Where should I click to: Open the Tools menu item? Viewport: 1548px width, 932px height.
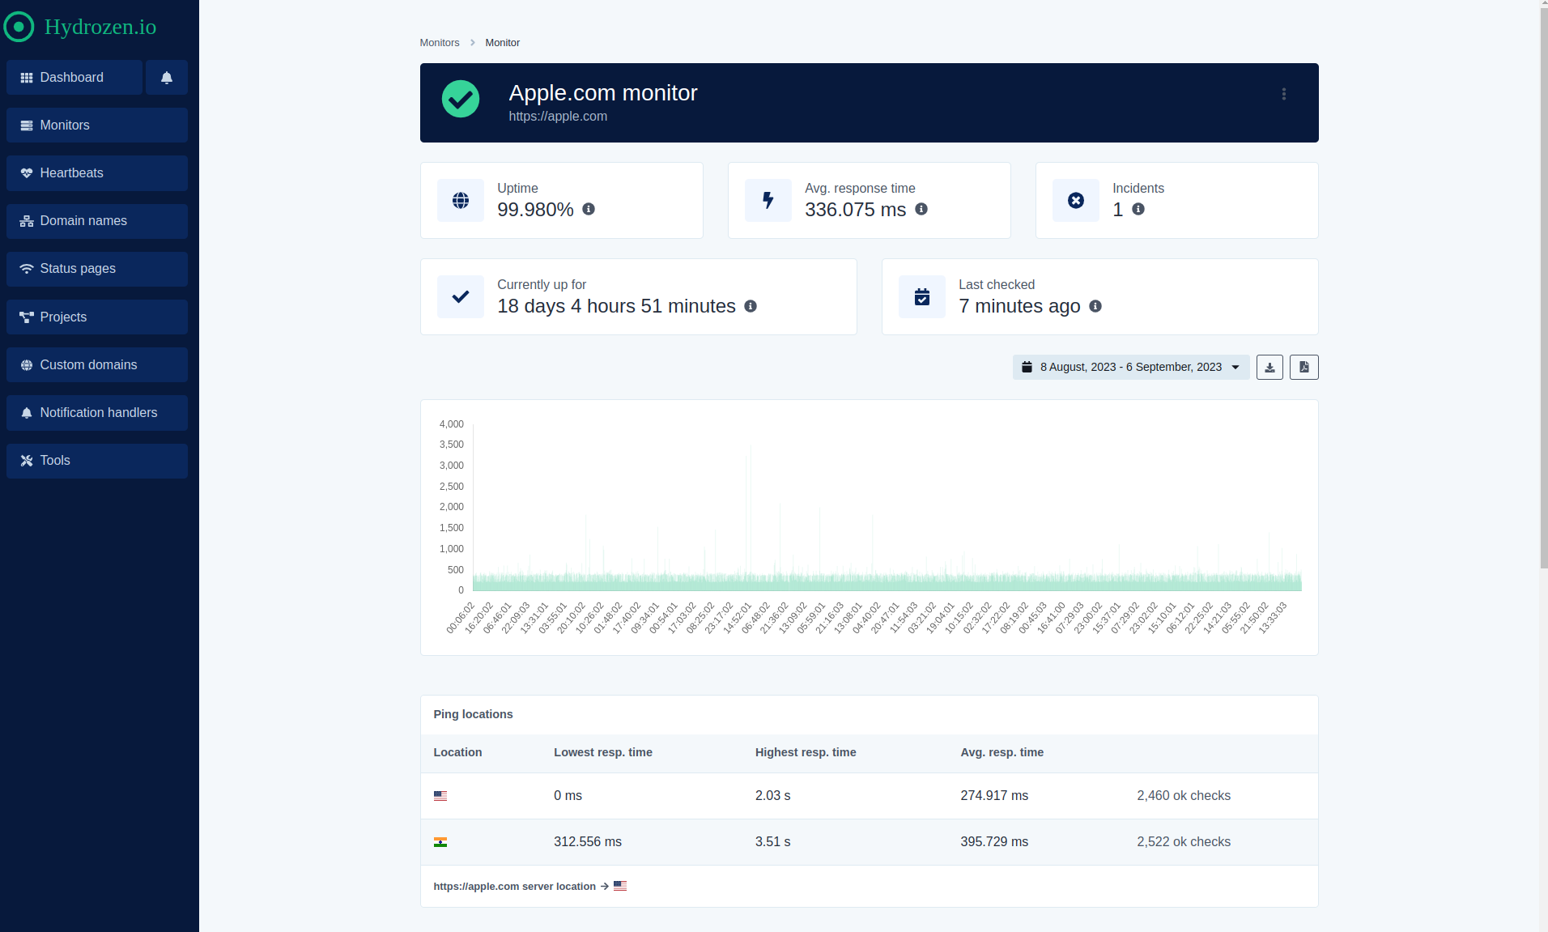pyautogui.click(x=97, y=461)
